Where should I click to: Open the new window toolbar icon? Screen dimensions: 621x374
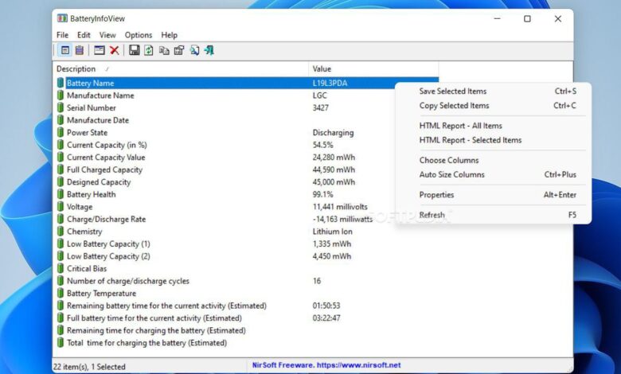click(100, 50)
